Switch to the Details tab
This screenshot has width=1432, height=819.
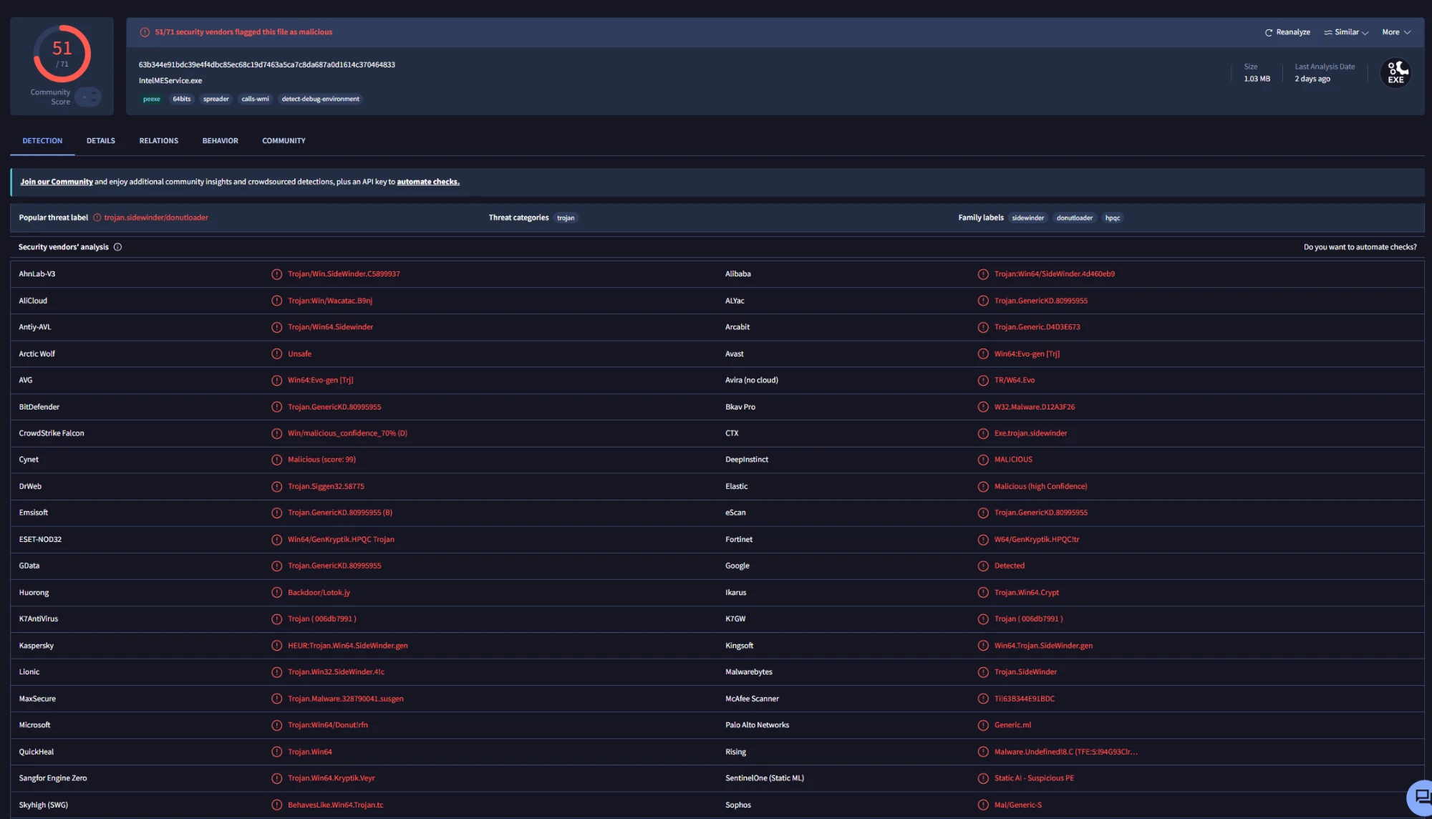(101, 141)
